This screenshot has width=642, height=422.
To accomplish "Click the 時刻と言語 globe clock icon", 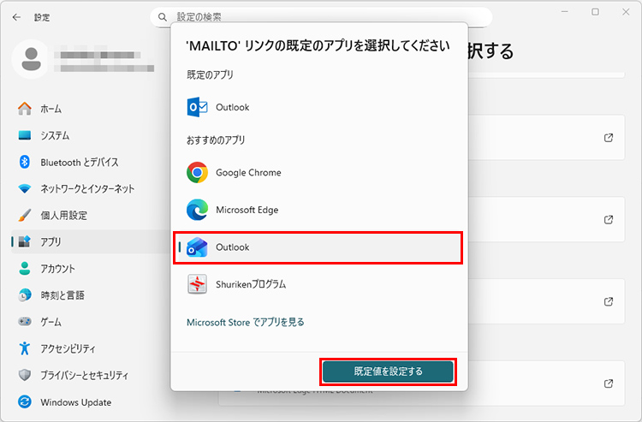I will (x=25, y=294).
